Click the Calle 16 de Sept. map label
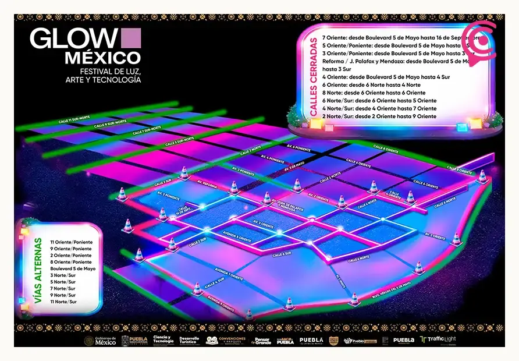This screenshot has width=519, height=361. coord(184,211)
